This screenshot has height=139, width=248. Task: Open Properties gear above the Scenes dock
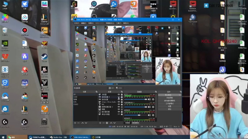111,88
